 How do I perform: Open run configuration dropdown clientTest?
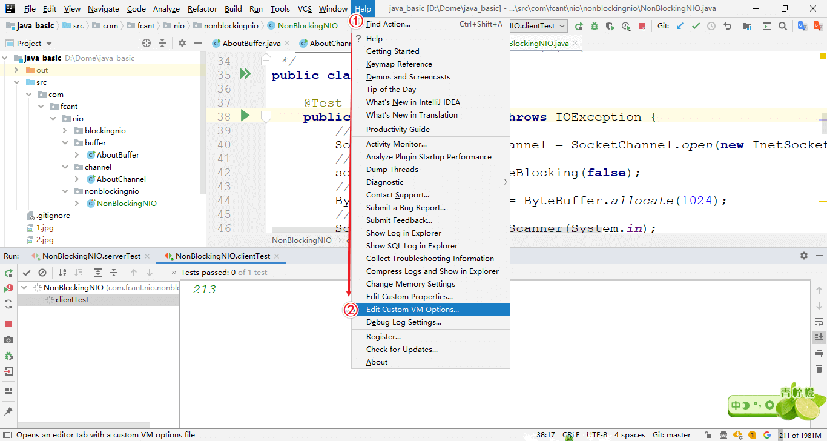coord(539,26)
